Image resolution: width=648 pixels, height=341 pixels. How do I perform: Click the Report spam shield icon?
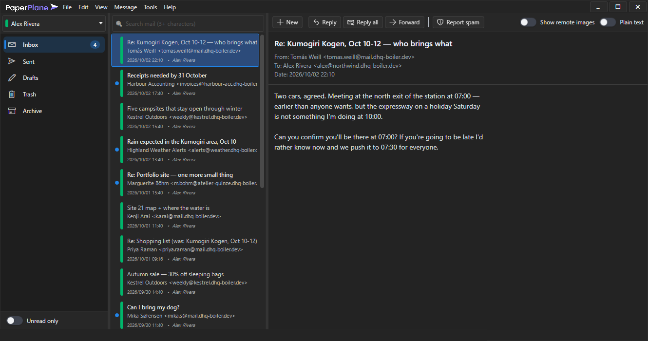pyautogui.click(x=440, y=22)
